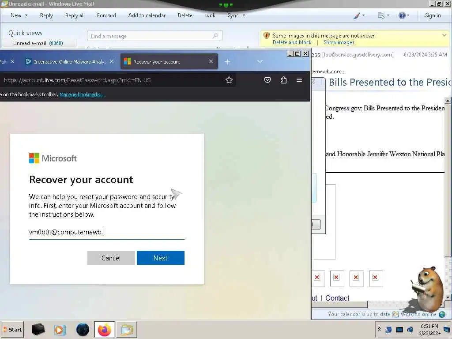
Task: Expand the Firefox list all tabs chevron
Action: click(x=260, y=61)
